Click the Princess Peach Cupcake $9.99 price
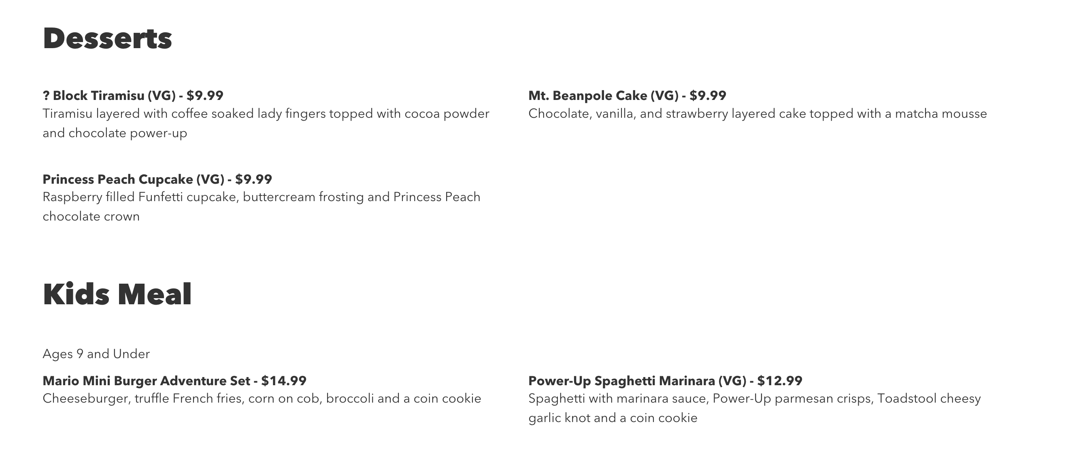The width and height of the screenshot is (1068, 471). pos(253,179)
